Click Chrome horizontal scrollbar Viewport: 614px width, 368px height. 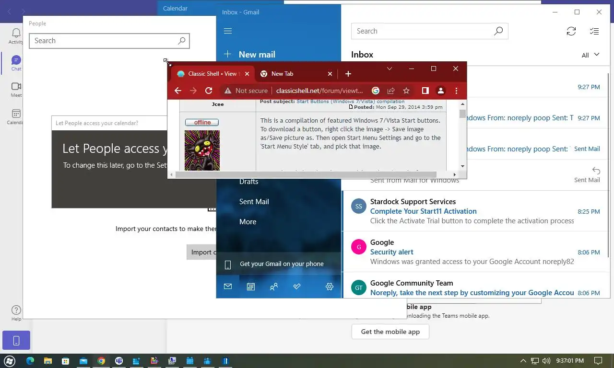(x=306, y=174)
